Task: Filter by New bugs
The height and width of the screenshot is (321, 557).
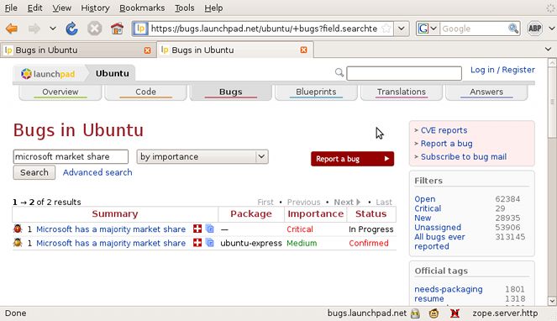Action: click(423, 218)
